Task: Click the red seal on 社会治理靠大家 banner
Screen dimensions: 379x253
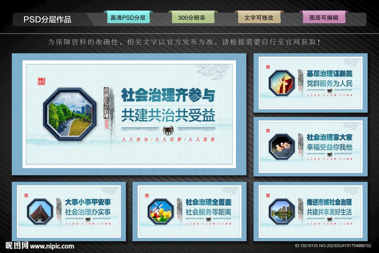Action: coord(268,131)
